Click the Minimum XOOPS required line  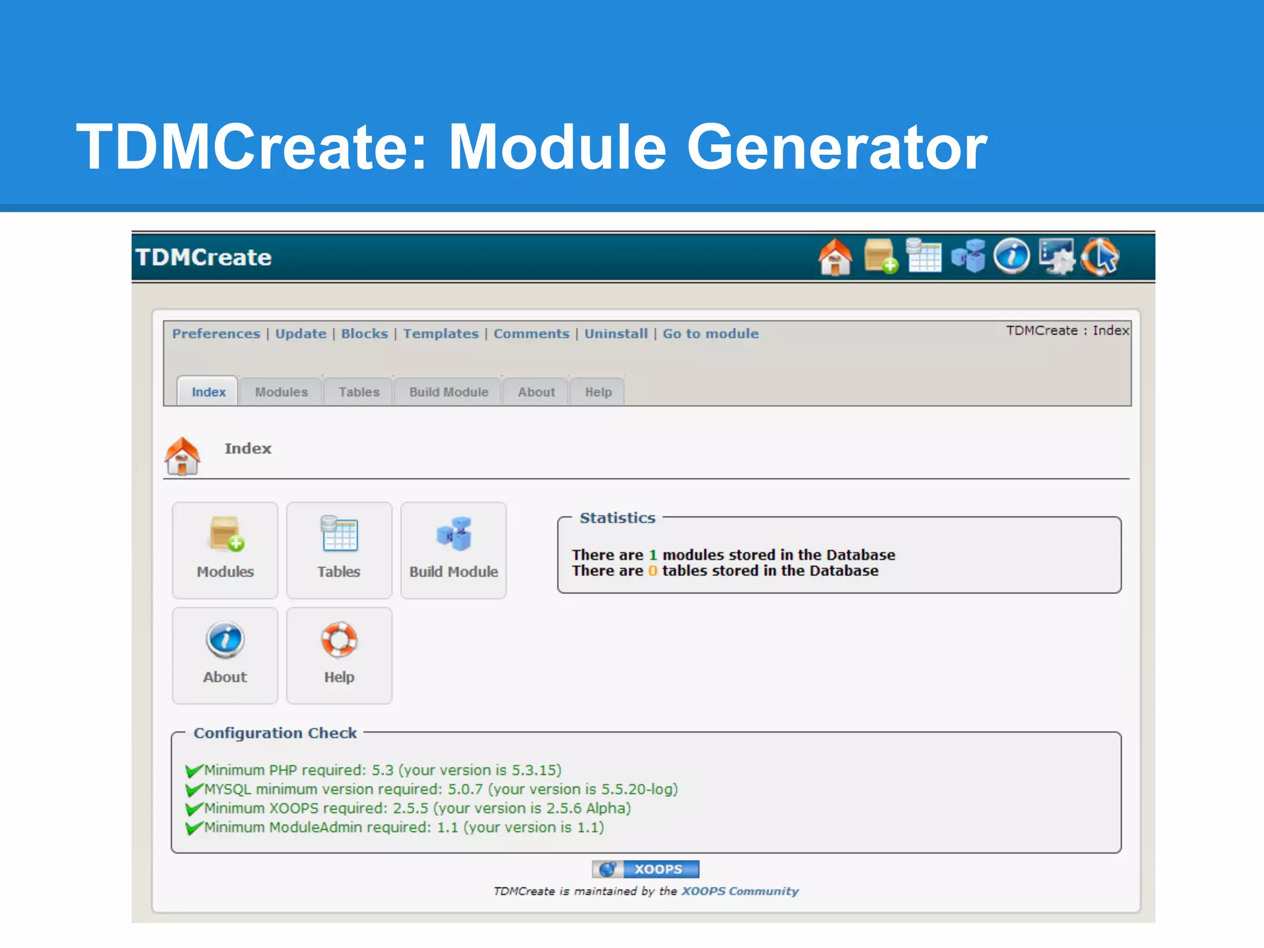pyautogui.click(x=417, y=808)
